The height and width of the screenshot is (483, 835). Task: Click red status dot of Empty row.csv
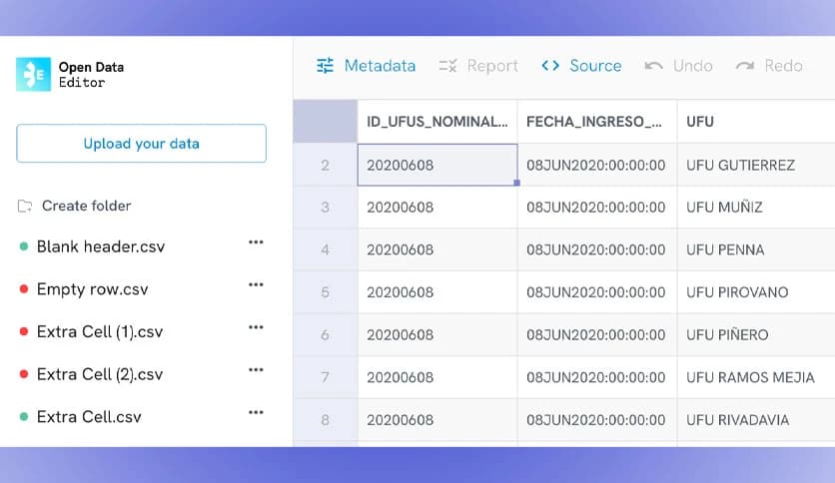[x=24, y=288]
